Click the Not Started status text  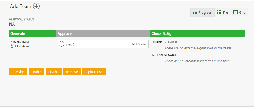point(140,44)
